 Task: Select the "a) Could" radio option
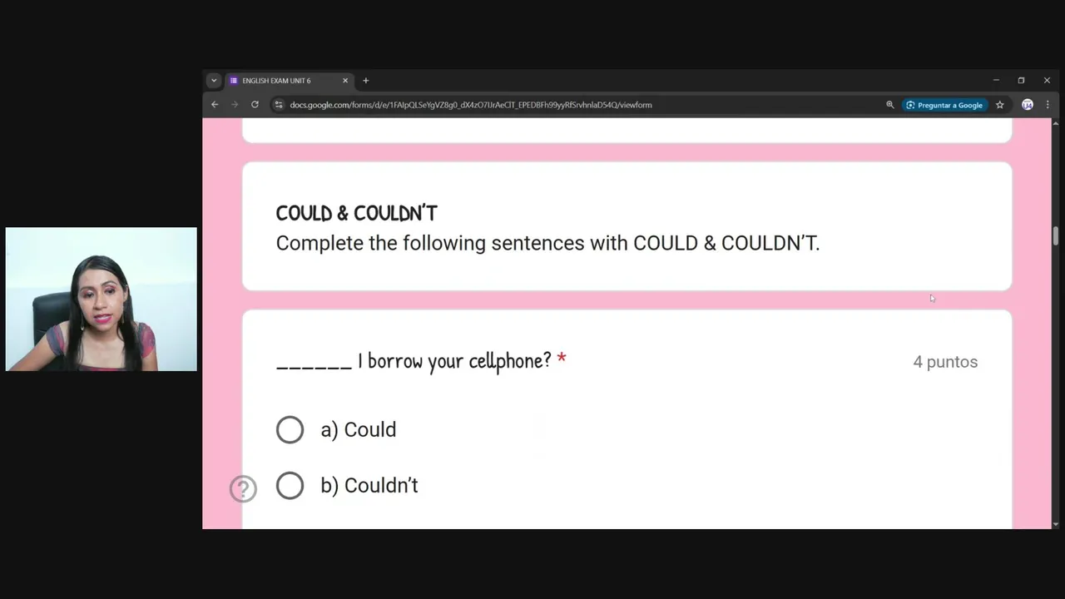coord(290,429)
